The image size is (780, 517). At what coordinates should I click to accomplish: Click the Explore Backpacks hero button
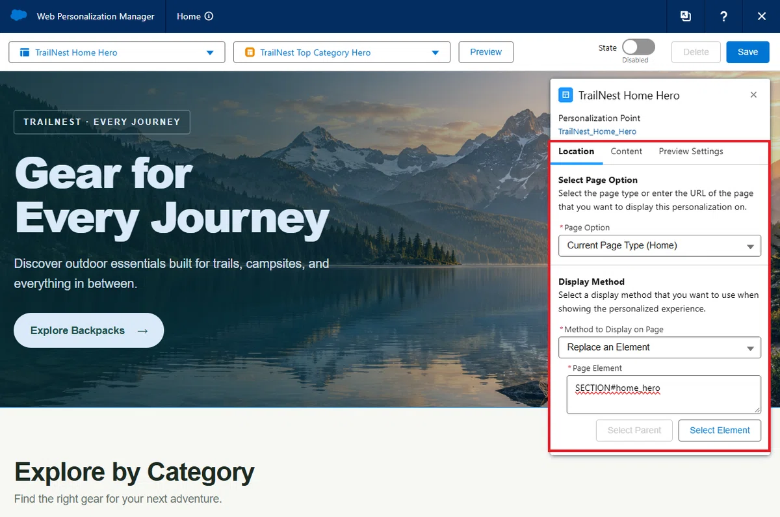[89, 330]
